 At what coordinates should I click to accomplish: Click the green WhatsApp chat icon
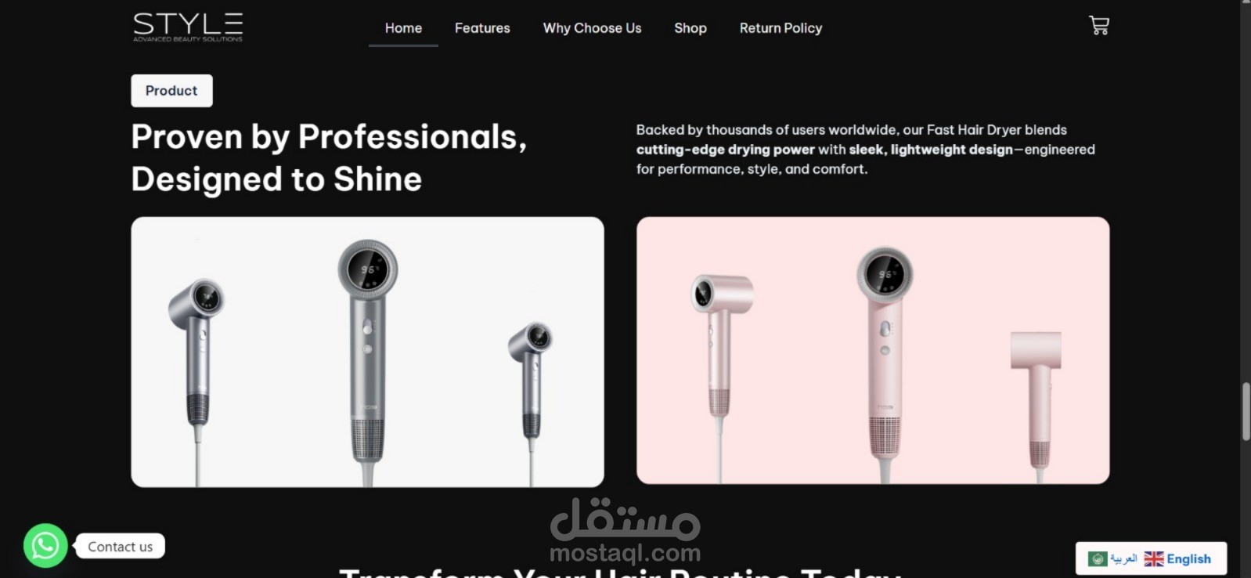point(45,545)
